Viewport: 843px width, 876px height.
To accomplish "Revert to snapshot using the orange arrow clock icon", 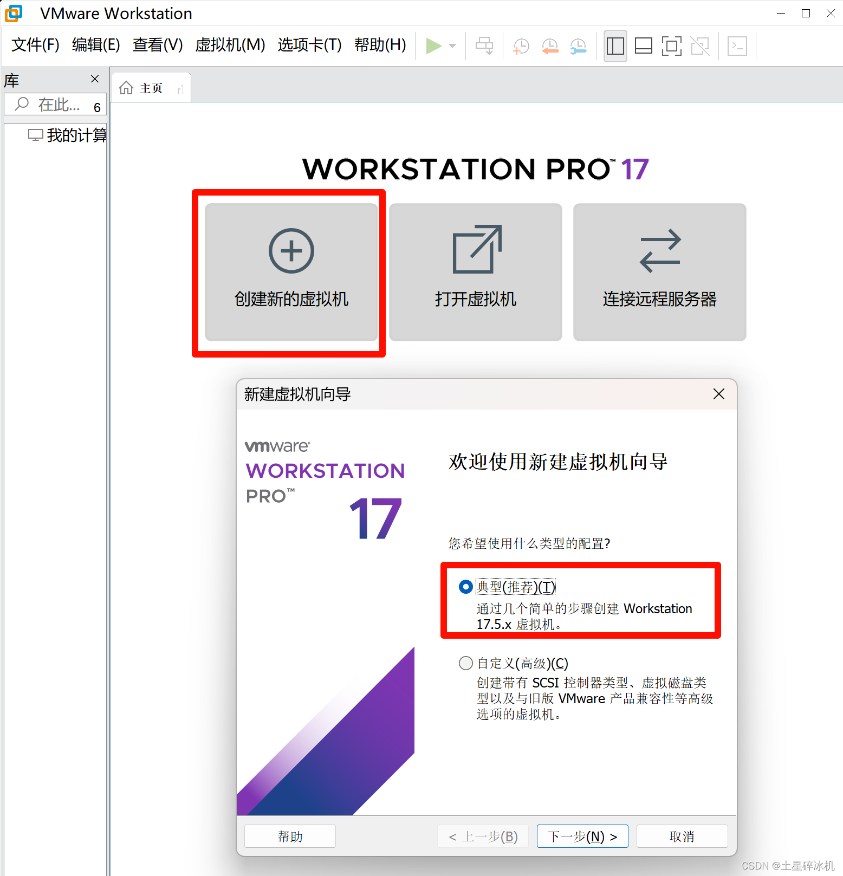I will (x=550, y=46).
